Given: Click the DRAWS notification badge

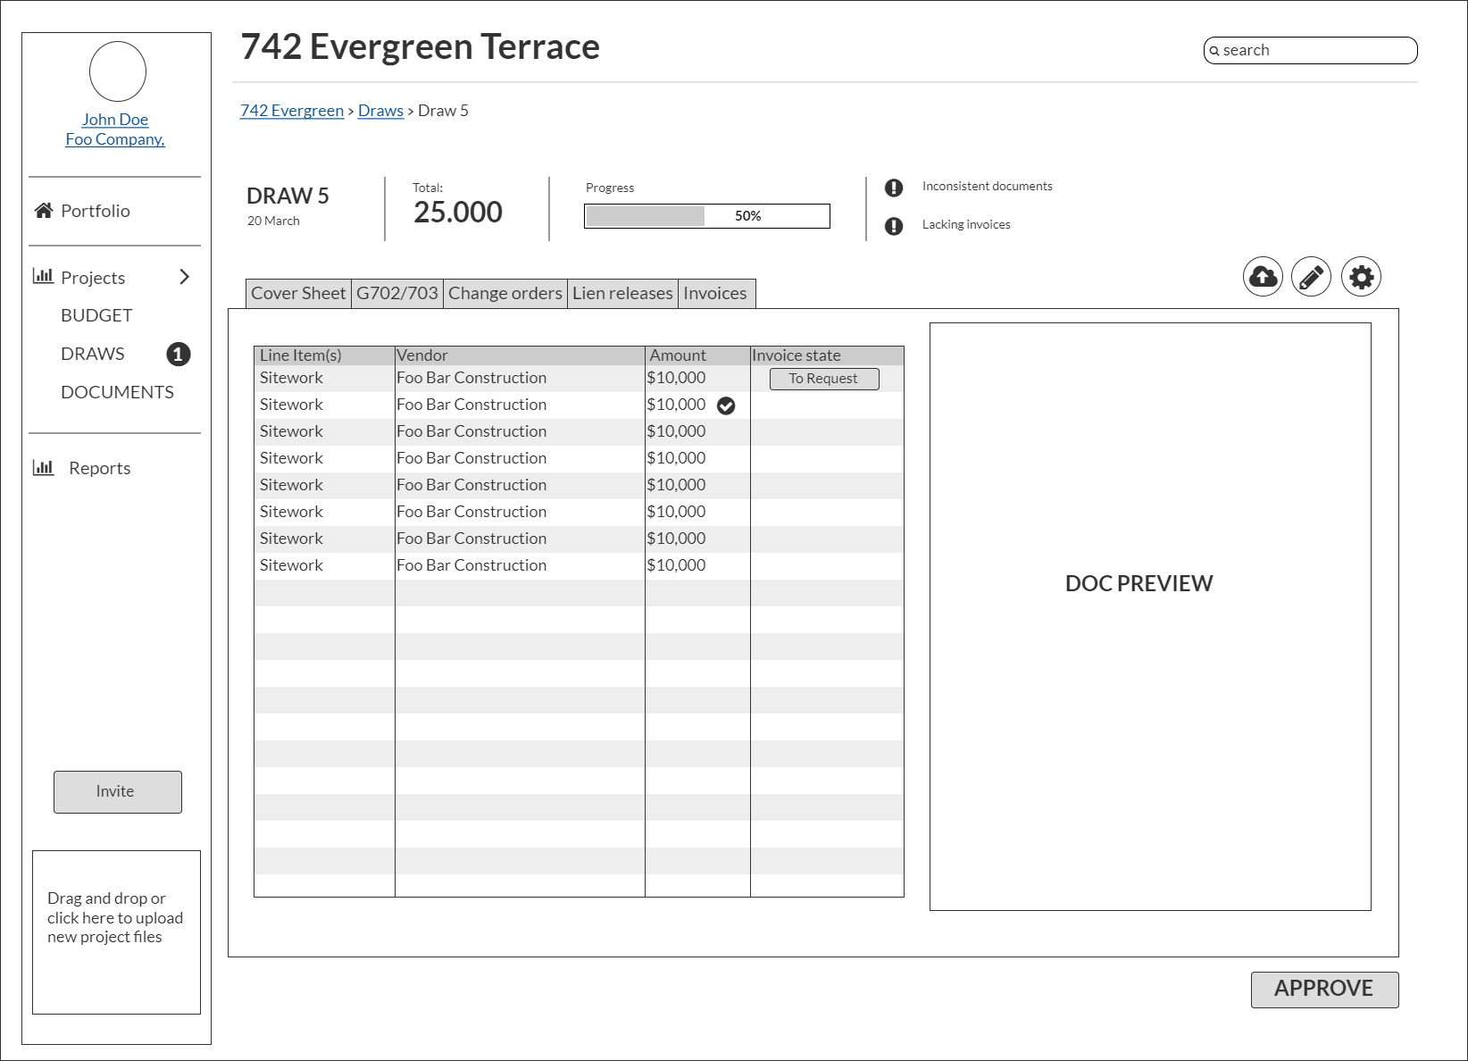Looking at the screenshot, I should pyautogui.click(x=179, y=355).
